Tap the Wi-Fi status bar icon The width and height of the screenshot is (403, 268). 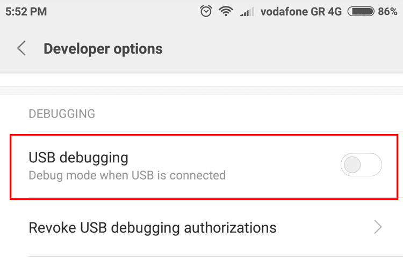click(226, 11)
